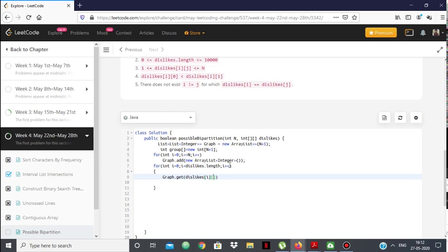Open Possible Bipartition problem link

point(41,232)
